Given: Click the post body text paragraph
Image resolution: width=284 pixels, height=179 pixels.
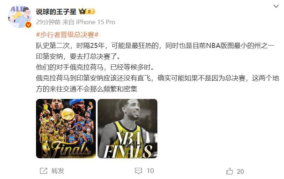Looking at the screenshot, I should pyautogui.click(x=157, y=67).
